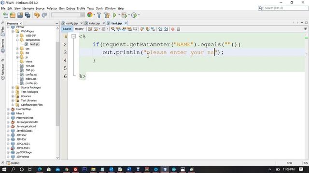309x173 pixels.
Task: Switch to History view button
Action: 79,29
